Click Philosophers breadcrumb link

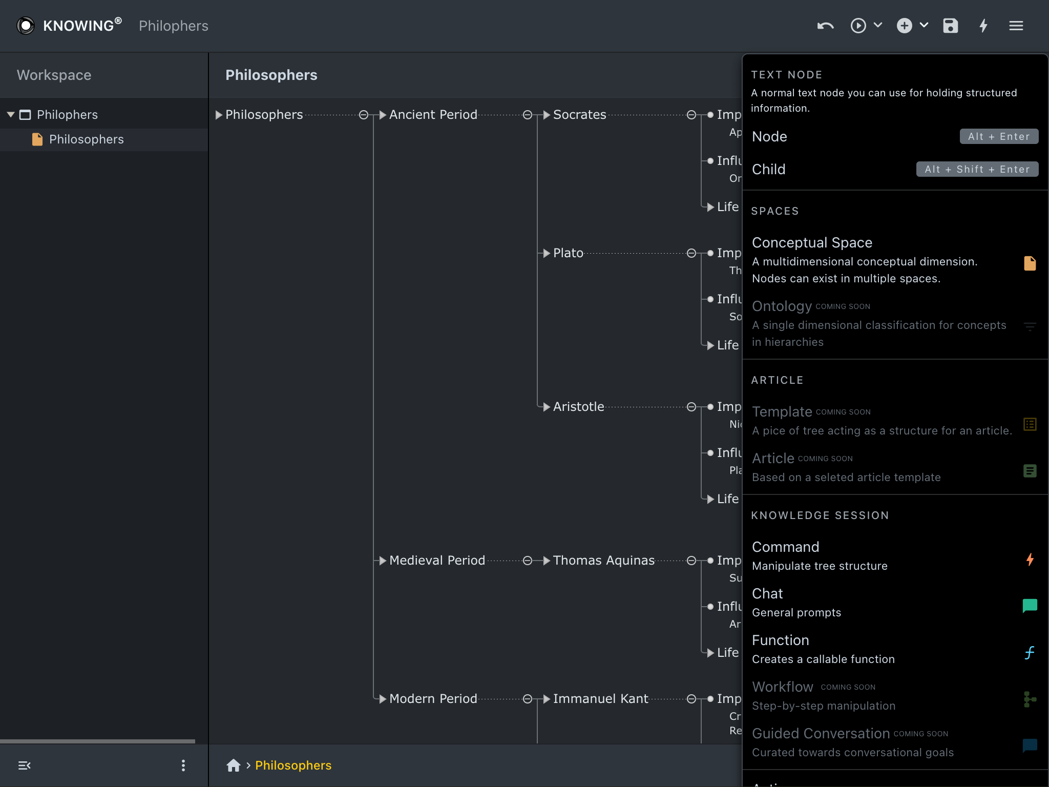click(293, 765)
